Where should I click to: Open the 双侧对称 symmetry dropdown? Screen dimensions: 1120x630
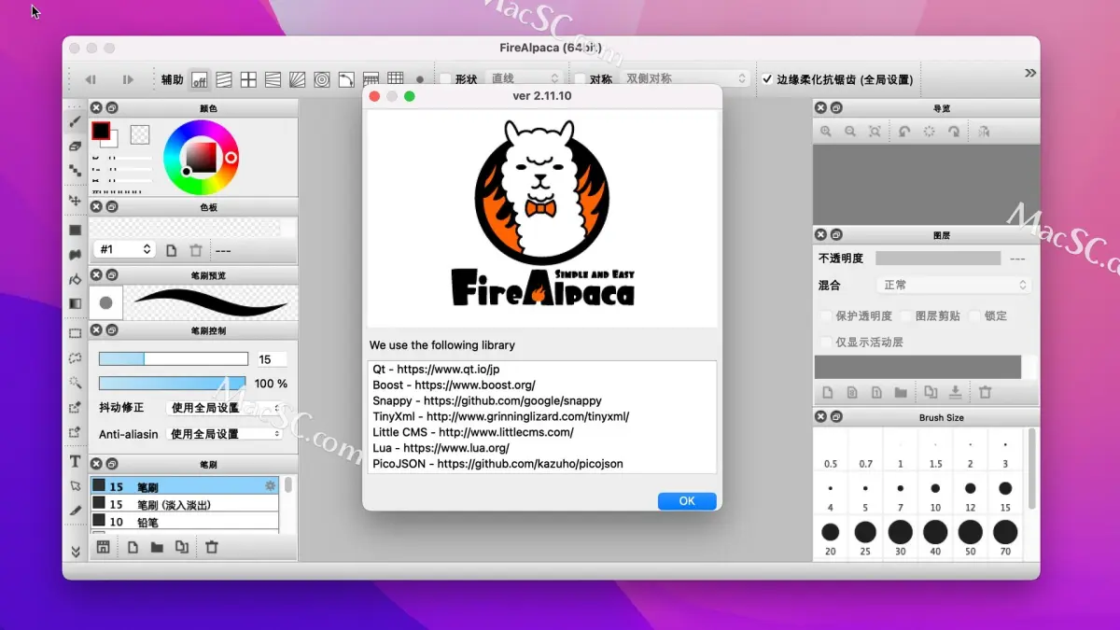[x=686, y=79]
